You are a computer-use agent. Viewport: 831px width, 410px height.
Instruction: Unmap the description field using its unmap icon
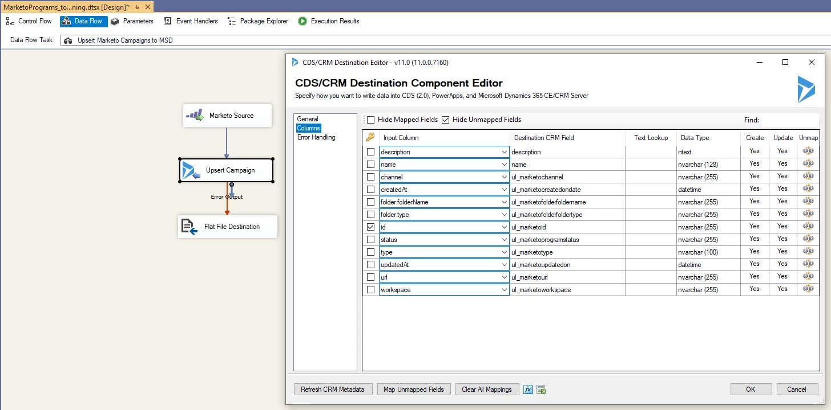pos(808,151)
